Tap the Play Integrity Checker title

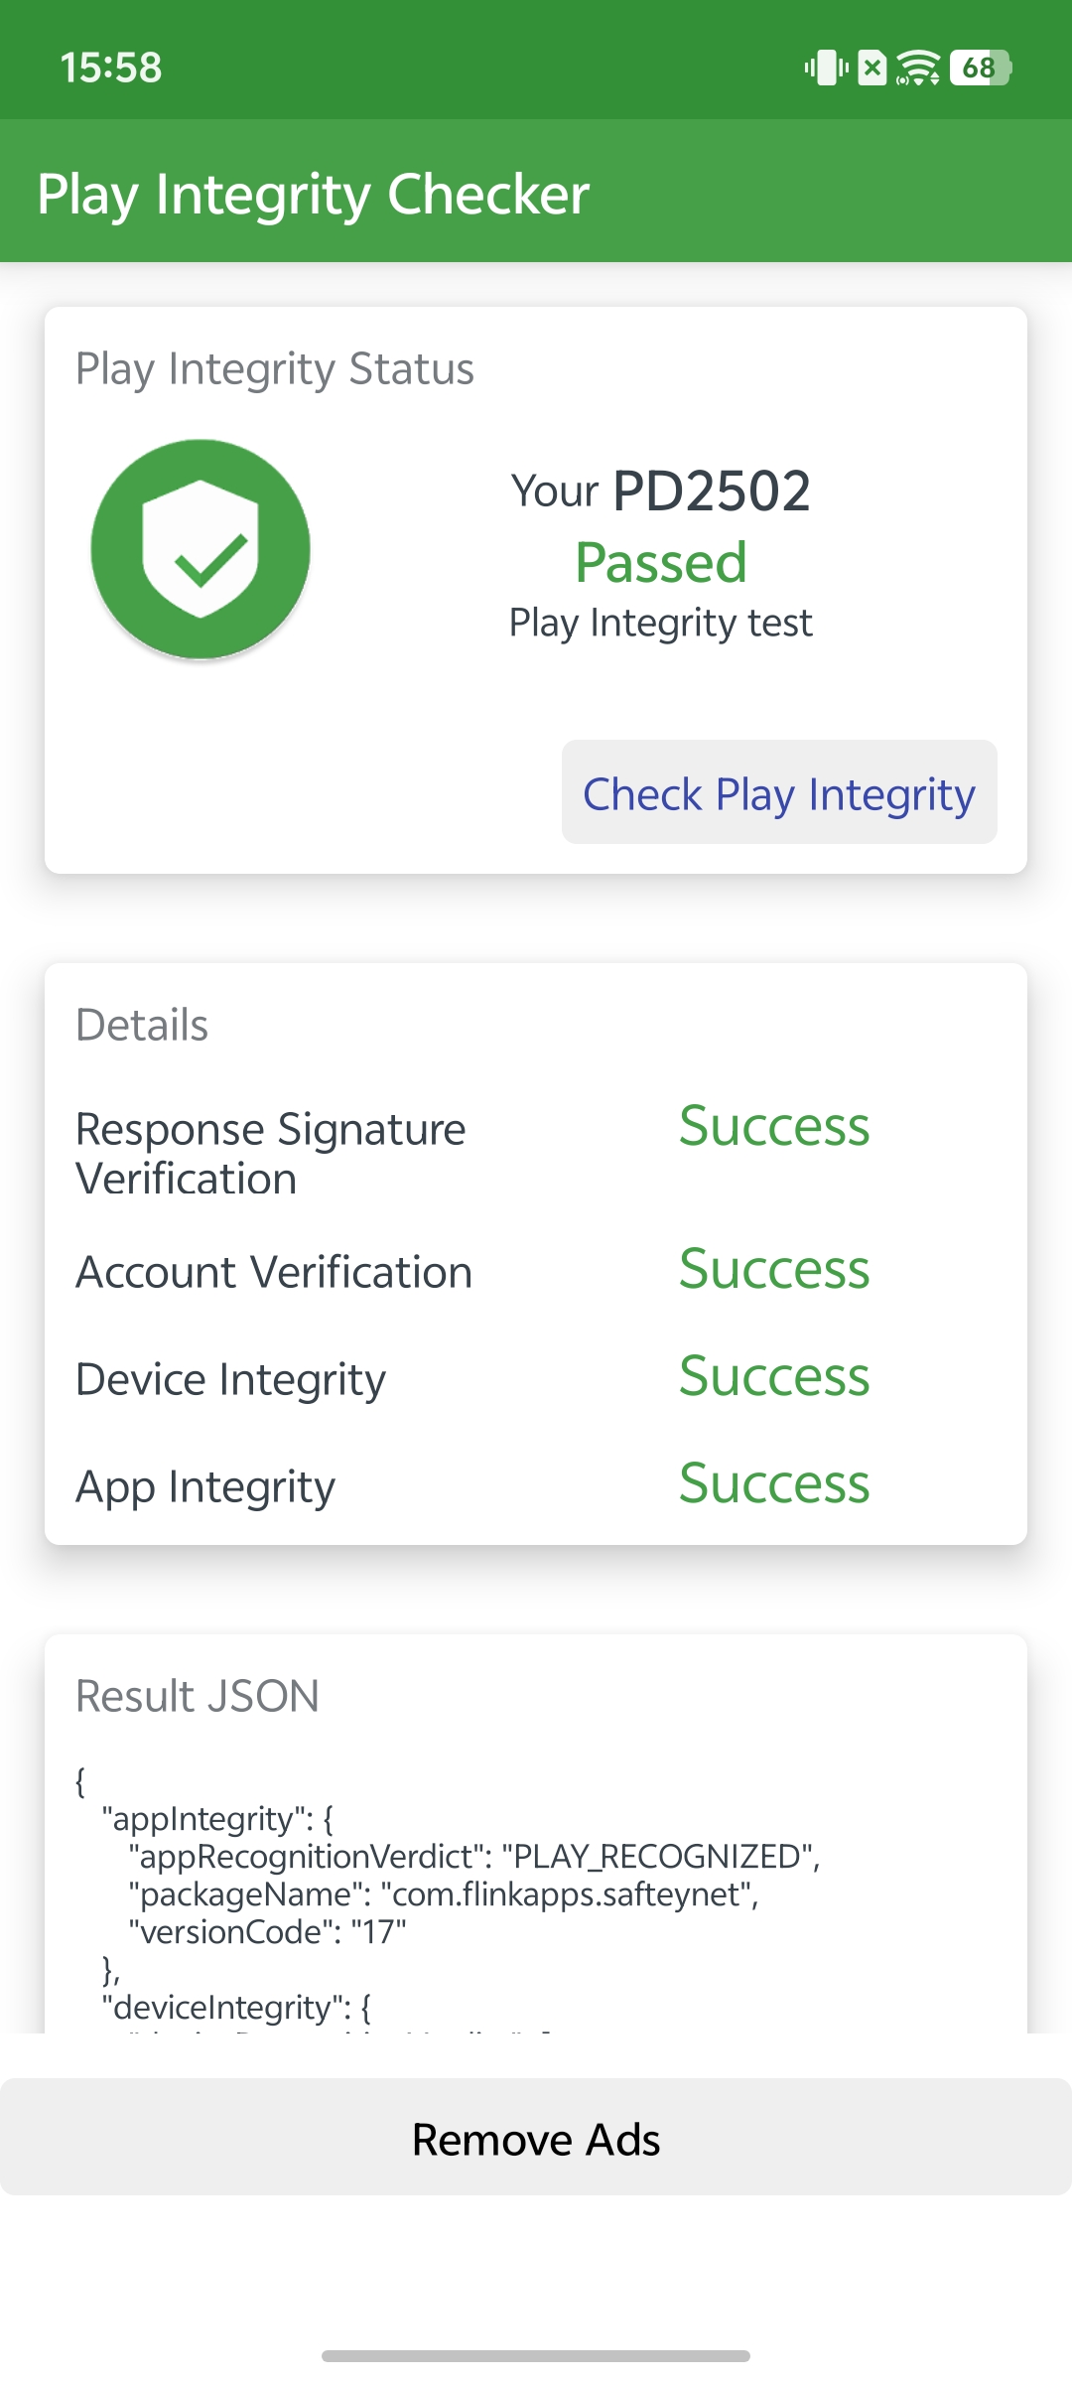point(314,194)
